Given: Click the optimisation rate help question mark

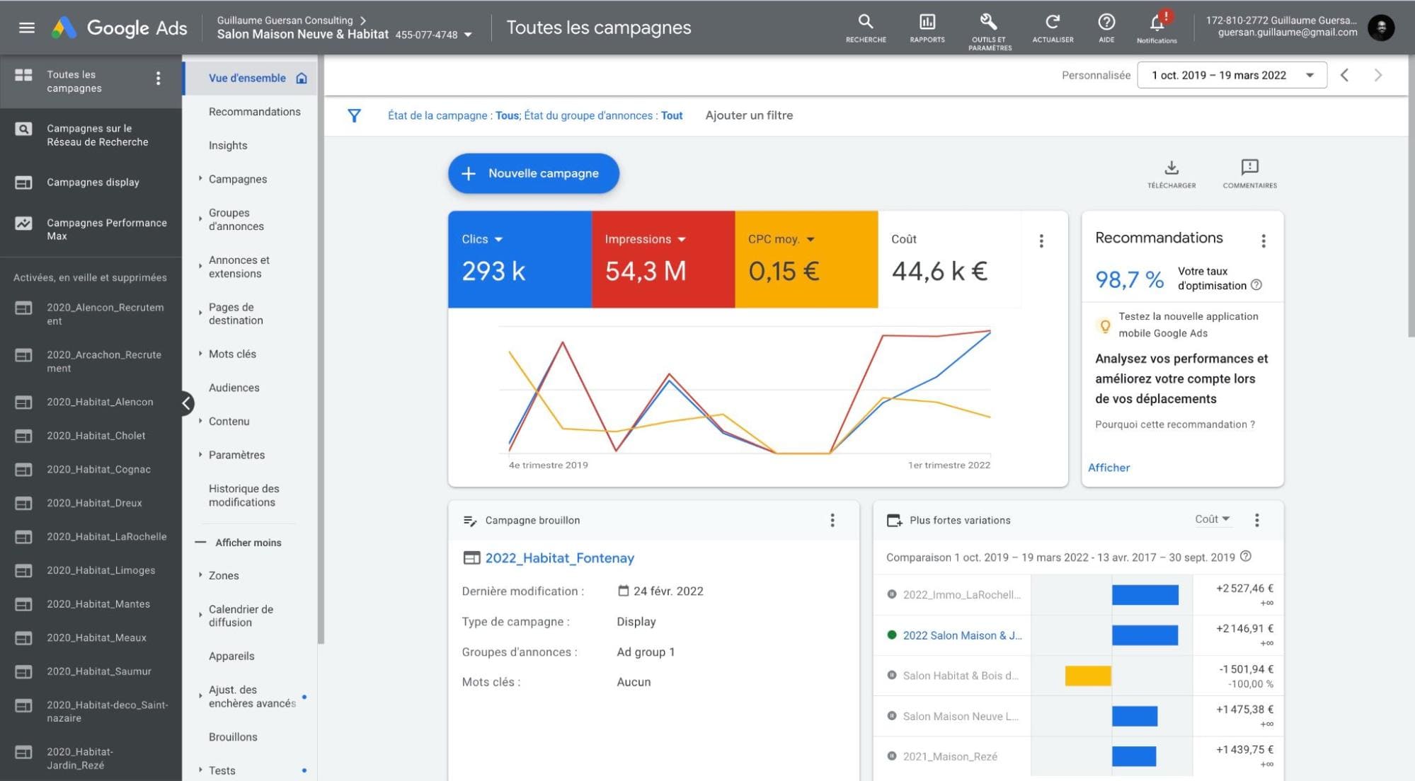Looking at the screenshot, I should 1256,285.
